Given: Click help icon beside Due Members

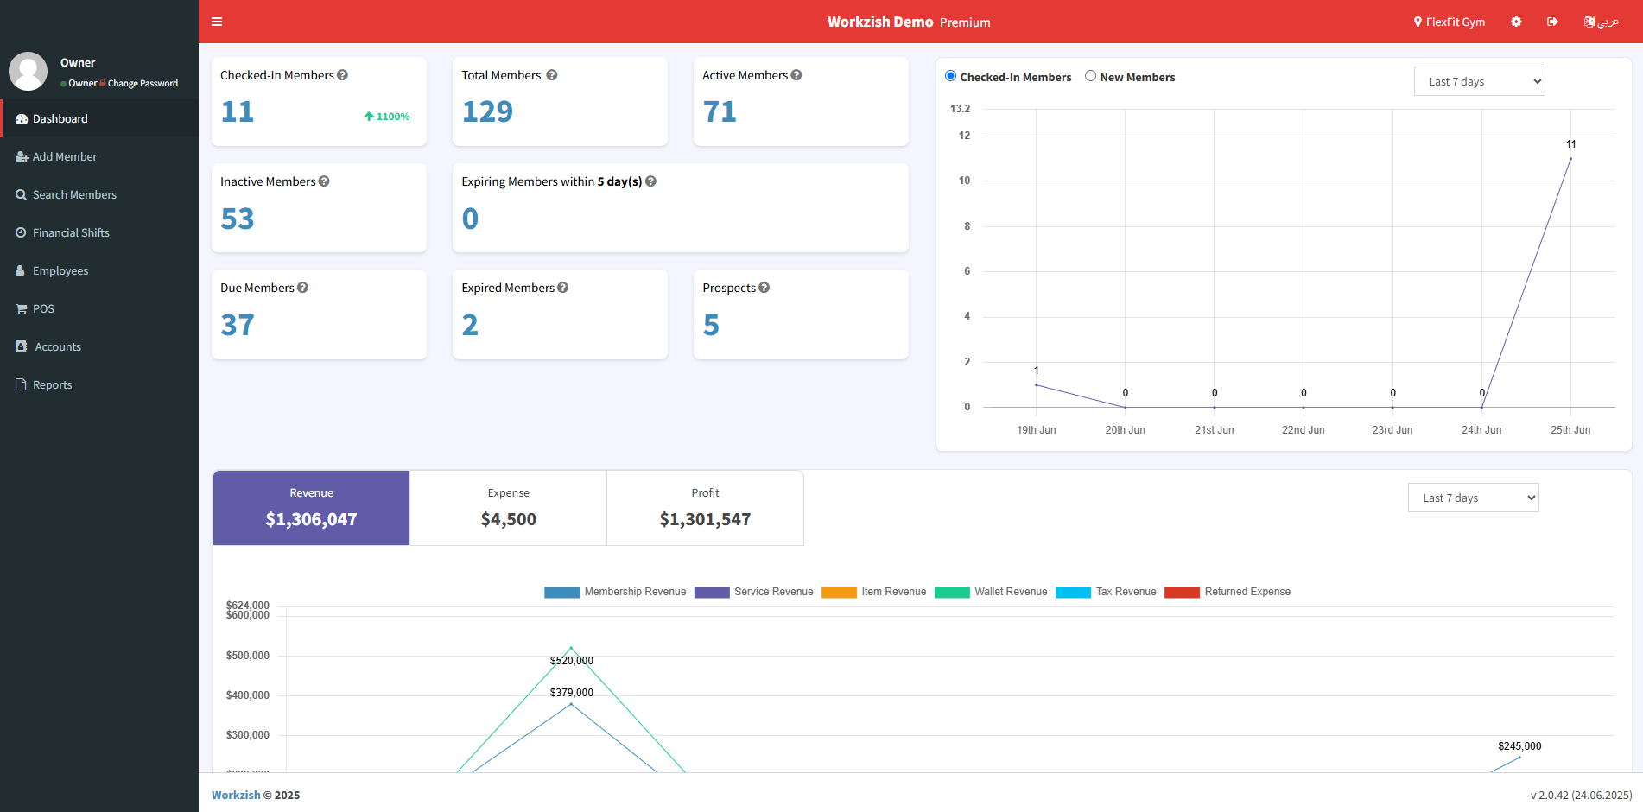Looking at the screenshot, I should tap(303, 288).
